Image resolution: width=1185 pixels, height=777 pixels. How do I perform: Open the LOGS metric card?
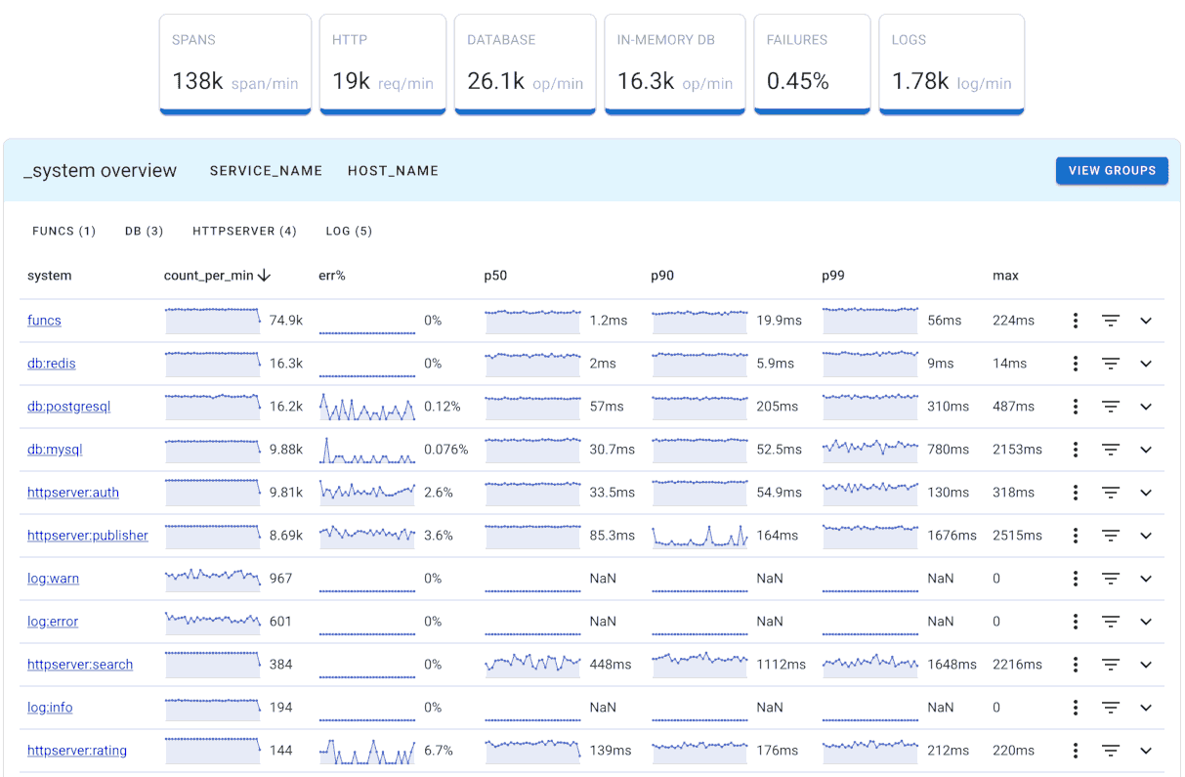[x=952, y=65]
